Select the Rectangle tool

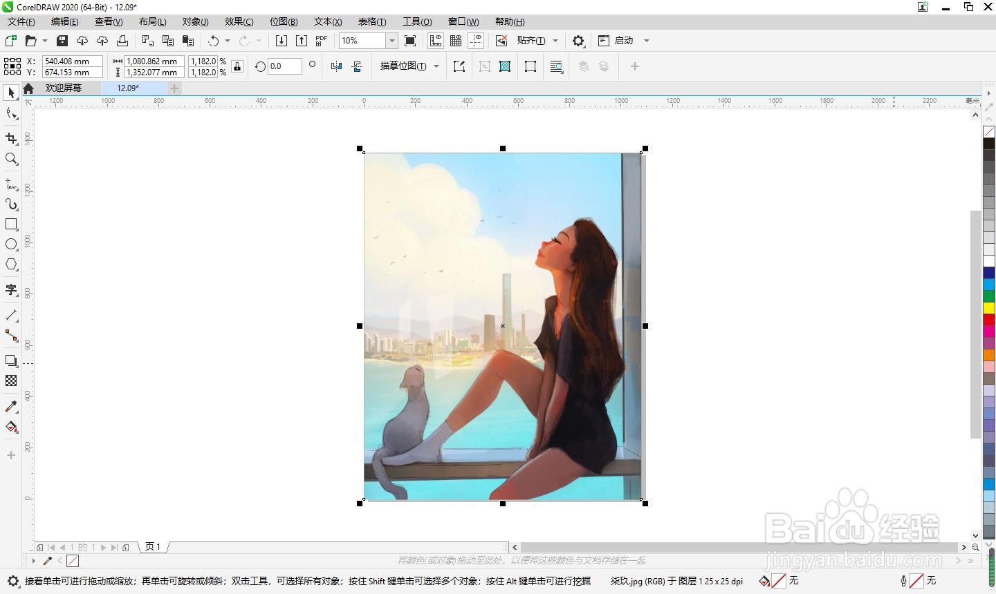pos(11,224)
